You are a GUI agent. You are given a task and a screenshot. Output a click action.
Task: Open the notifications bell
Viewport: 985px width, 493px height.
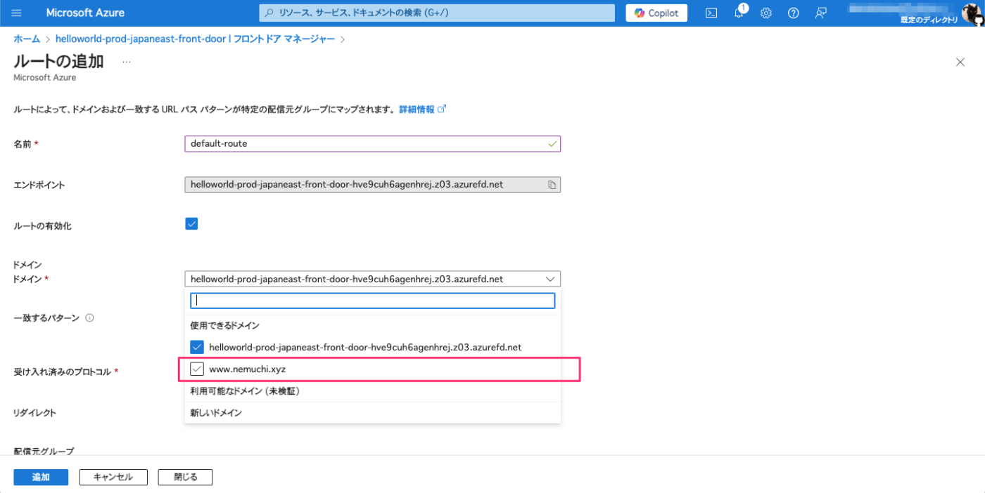pyautogui.click(x=739, y=13)
